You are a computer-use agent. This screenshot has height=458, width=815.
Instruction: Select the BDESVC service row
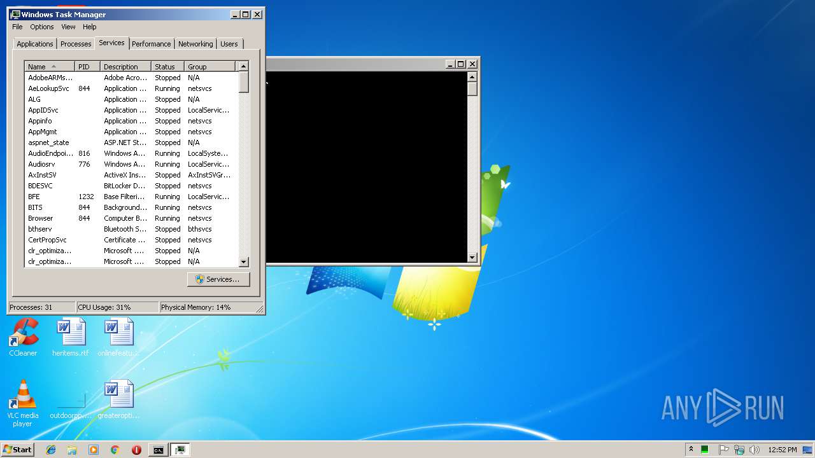[x=131, y=186]
